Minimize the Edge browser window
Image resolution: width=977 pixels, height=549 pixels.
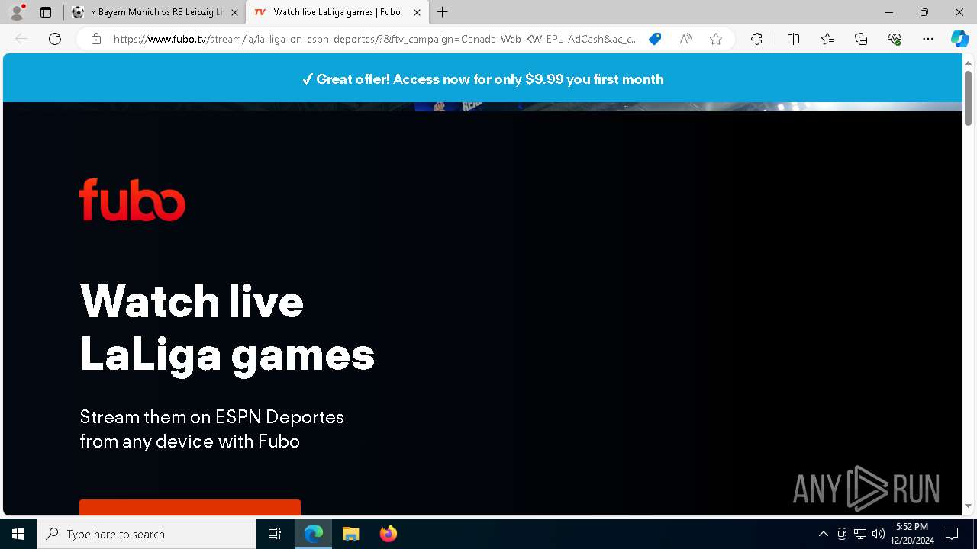pos(889,12)
